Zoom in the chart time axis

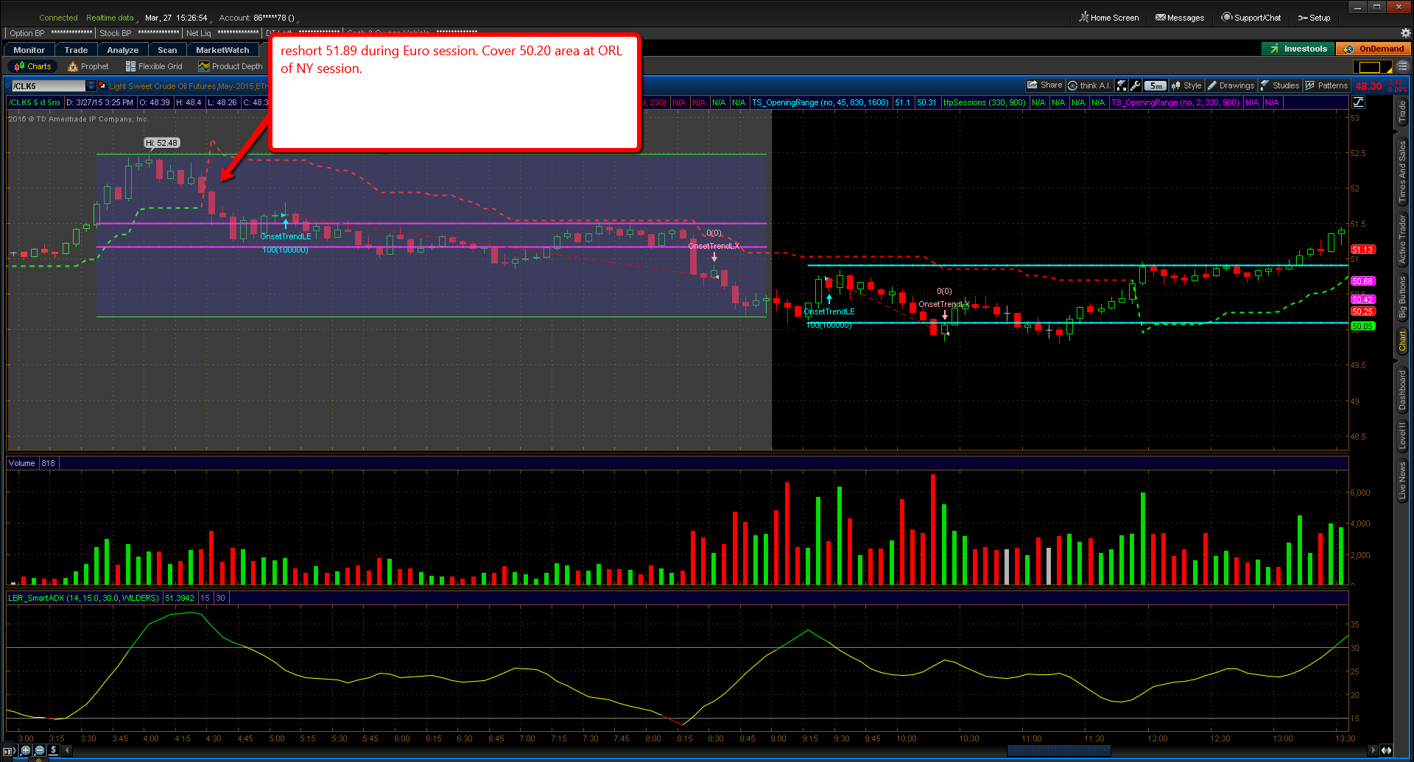(26, 750)
